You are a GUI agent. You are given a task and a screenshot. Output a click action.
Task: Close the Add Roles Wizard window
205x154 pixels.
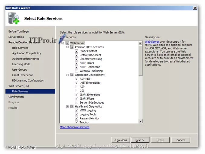(195, 8)
